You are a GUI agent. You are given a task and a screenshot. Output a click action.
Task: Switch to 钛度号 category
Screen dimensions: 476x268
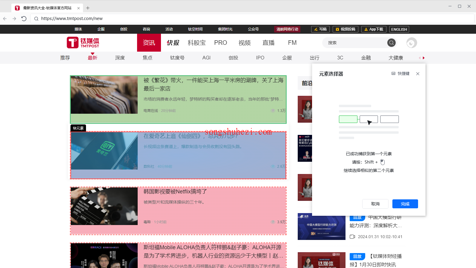(x=177, y=58)
